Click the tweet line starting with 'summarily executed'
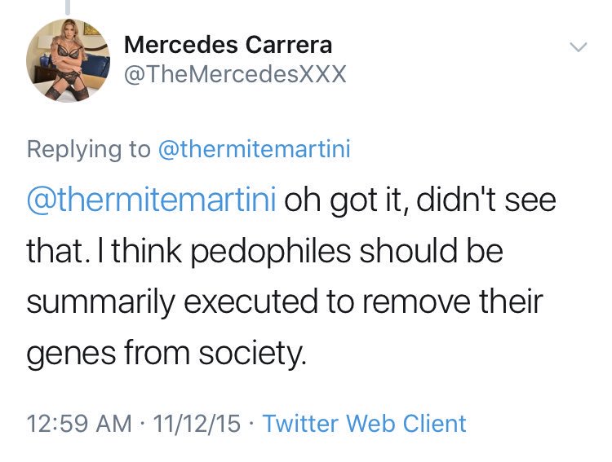612x462 pixels. click(285, 301)
